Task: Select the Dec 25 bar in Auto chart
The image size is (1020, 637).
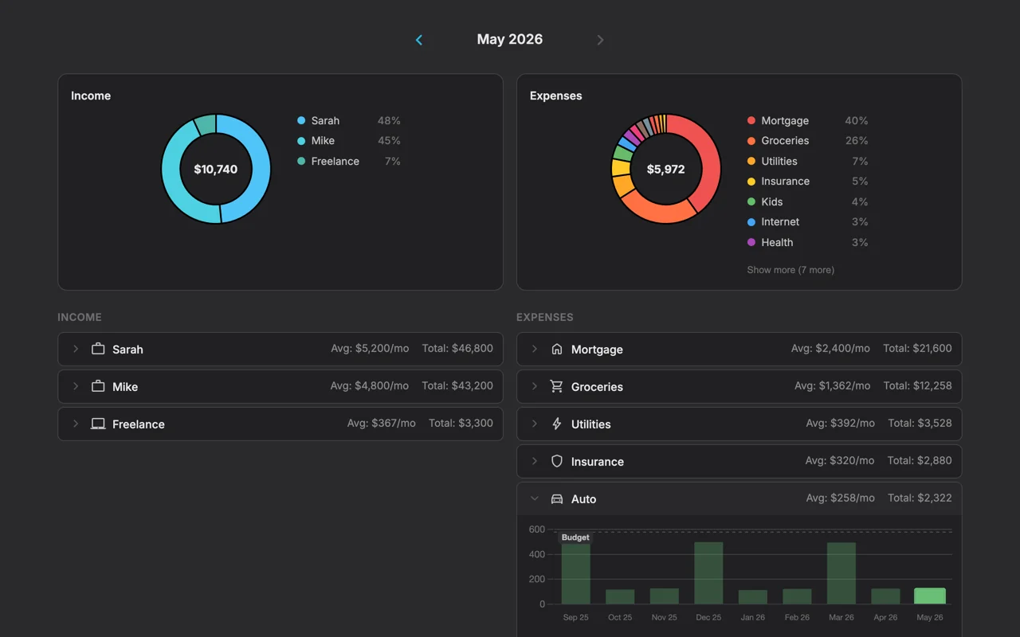Action: click(x=708, y=573)
